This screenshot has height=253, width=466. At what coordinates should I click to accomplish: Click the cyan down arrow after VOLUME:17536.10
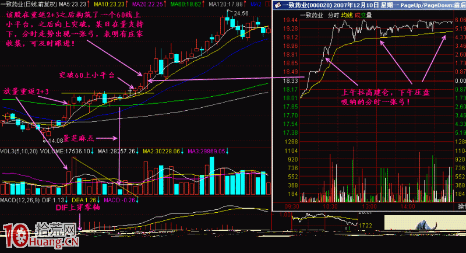click(93, 152)
